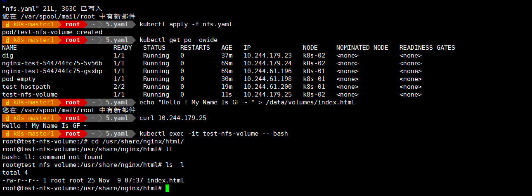The image size is (532, 196).
Task: Click the NAME column header
Action: [9, 48]
